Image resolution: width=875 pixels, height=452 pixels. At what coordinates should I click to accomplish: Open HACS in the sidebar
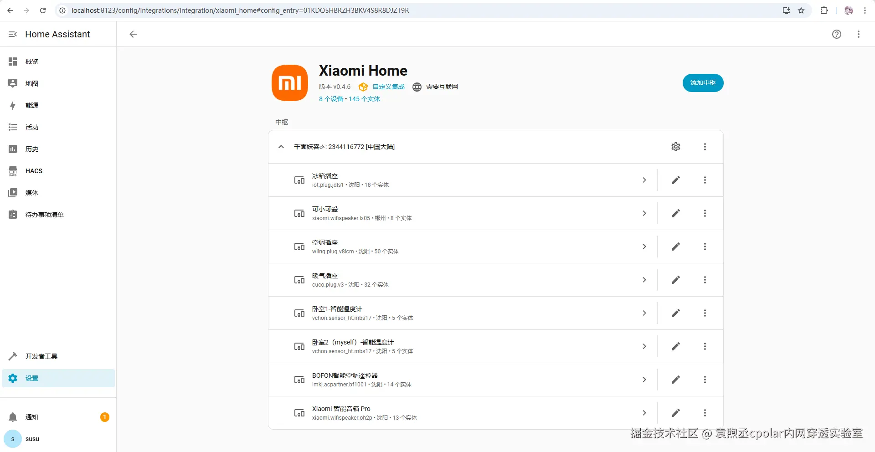tap(58, 171)
